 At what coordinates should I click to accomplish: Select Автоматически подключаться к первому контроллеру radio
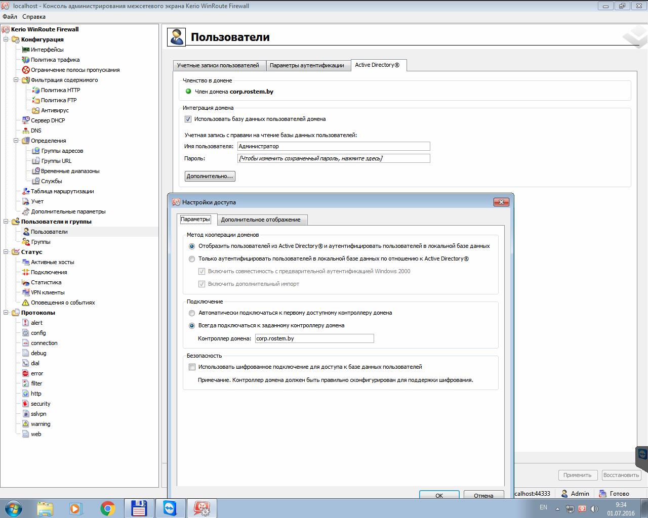click(x=192, y=313)
